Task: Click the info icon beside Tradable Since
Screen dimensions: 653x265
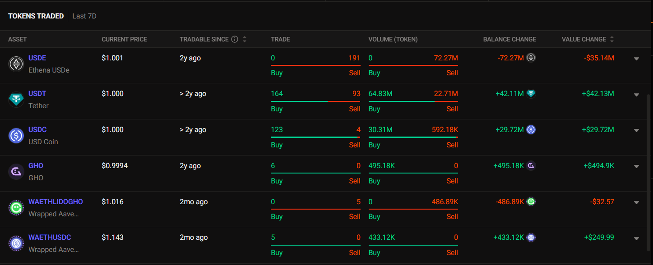Action: pos(235,39)
